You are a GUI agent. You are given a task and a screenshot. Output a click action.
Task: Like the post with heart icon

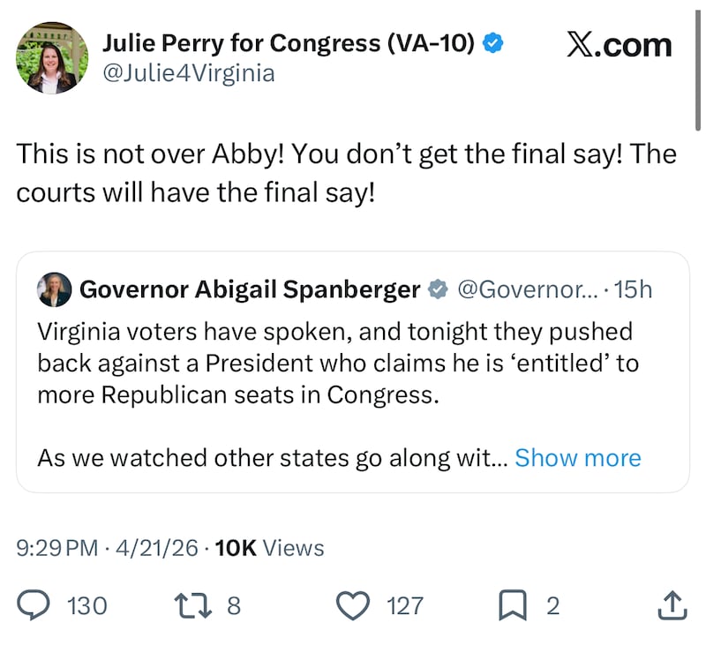pyautogui.click(x=353, y=605)
